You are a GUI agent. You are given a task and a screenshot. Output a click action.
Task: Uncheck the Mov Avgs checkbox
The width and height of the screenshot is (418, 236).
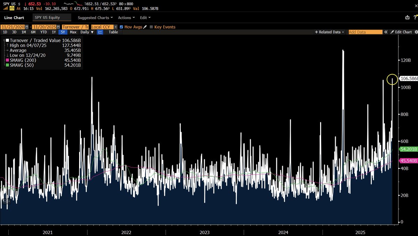(x=121, y=27)
